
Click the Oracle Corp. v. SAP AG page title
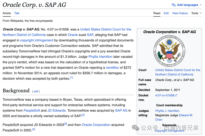[34, 5]
